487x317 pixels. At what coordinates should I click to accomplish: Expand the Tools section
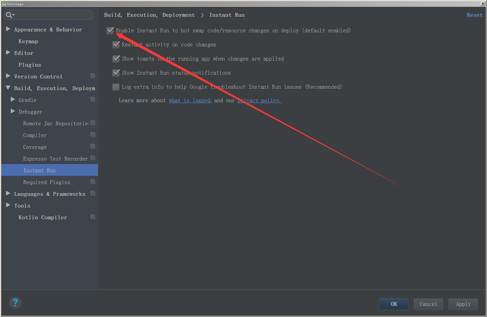pyautogui.click(x=8, y=205)
